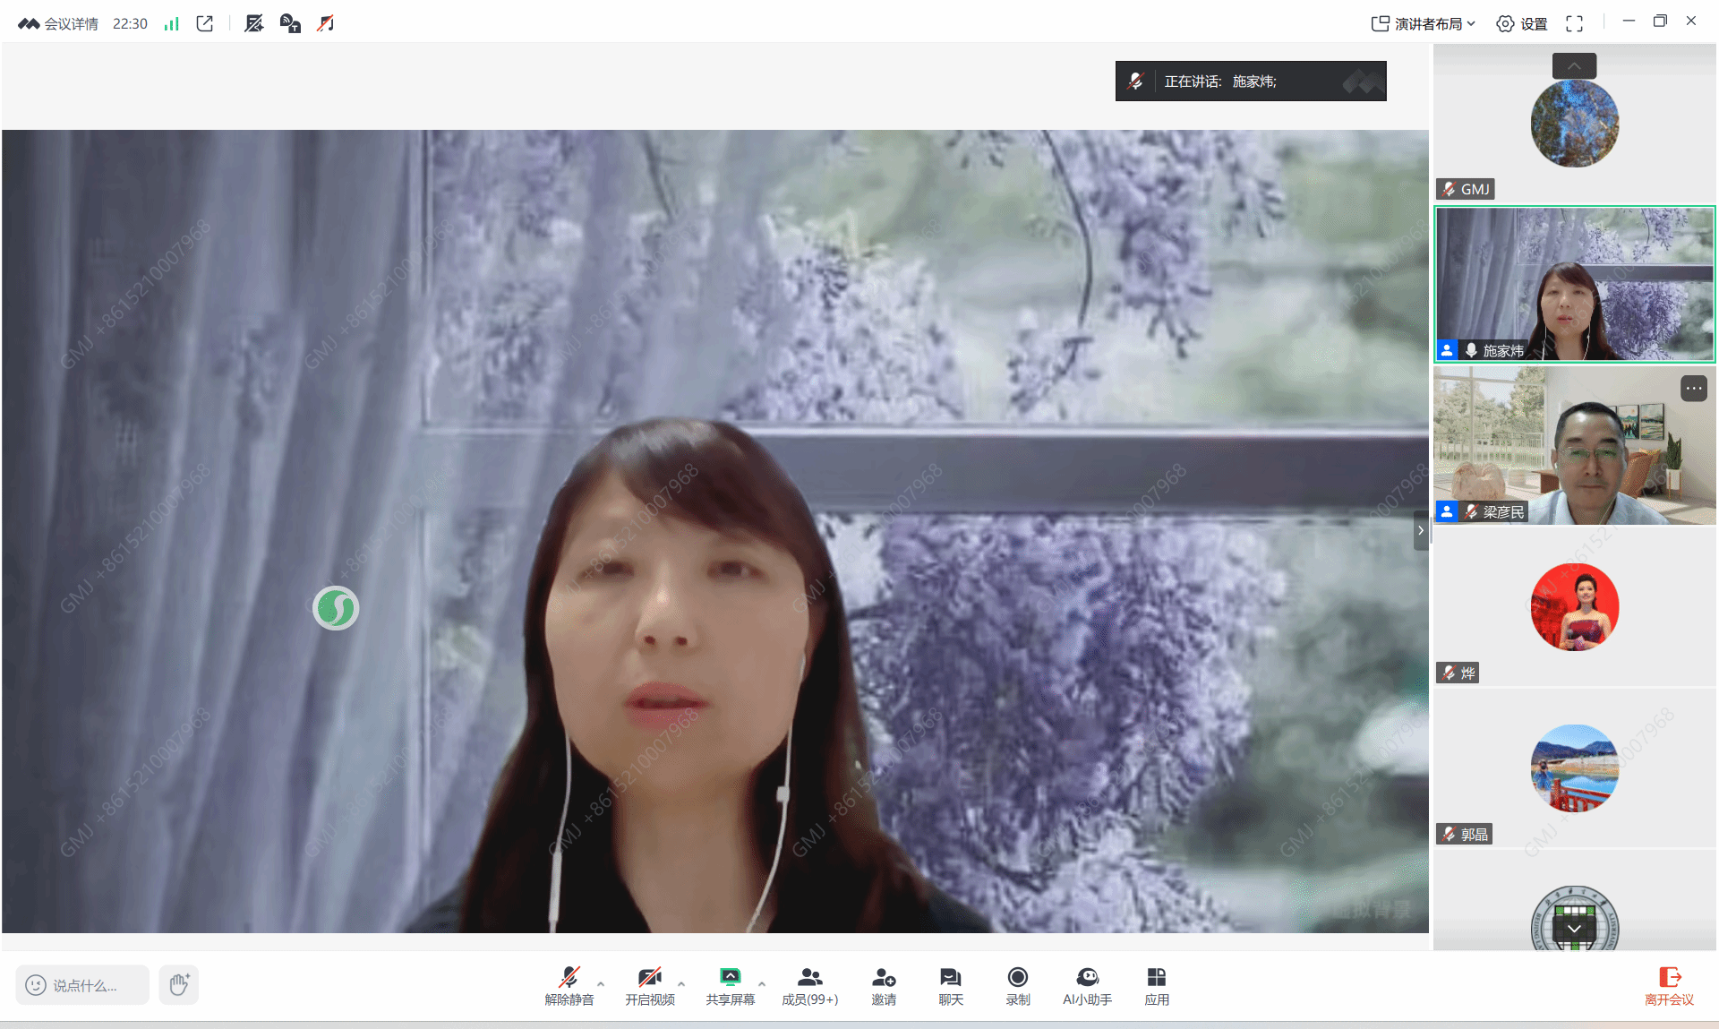Toggle fullscreen mode icon in title bar
The image size is (1719, 1029).
[1574, 24]
